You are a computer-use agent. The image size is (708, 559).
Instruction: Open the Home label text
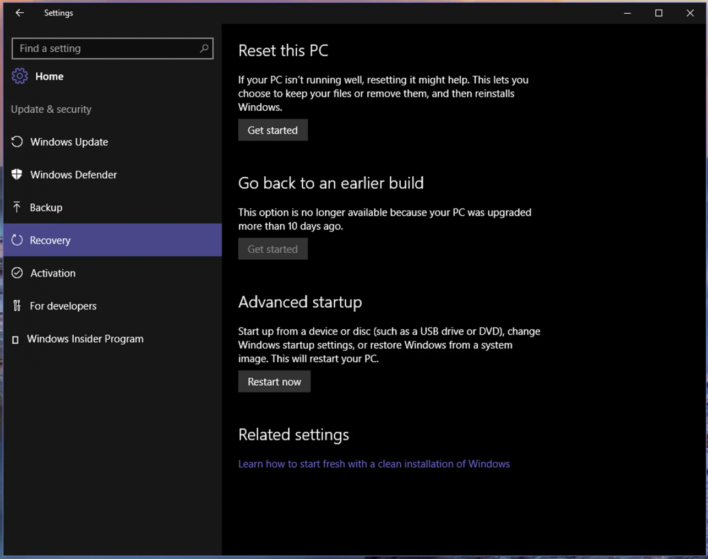coord(49,77)
